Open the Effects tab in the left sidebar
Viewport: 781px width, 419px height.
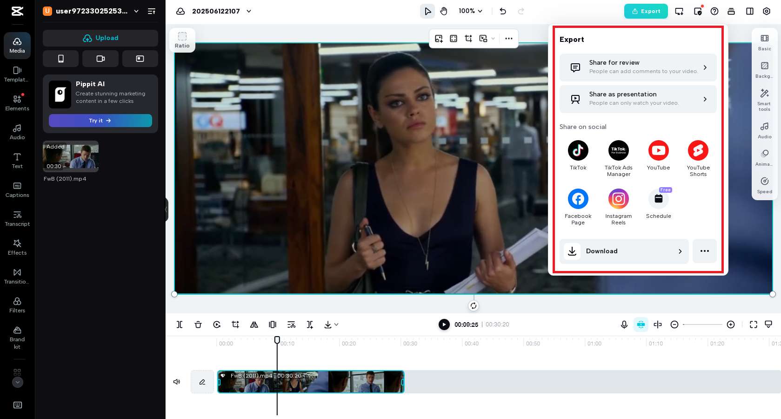tap(17, 247)
